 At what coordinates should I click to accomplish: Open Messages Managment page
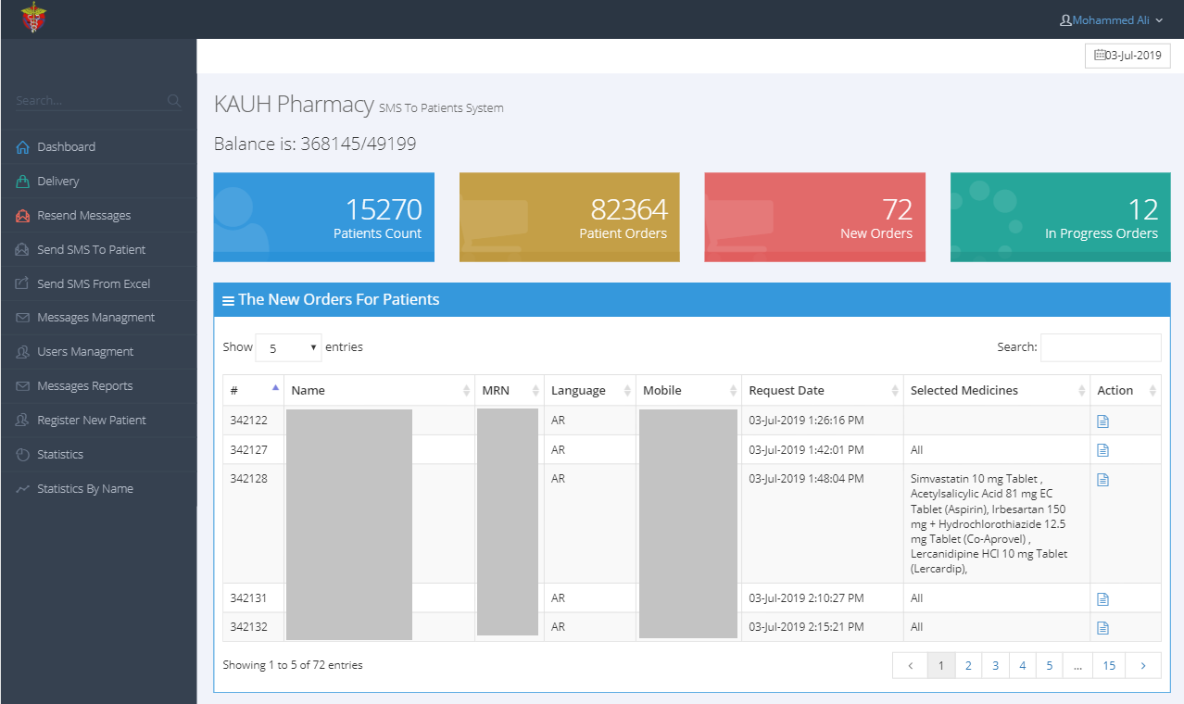[98, 318]
